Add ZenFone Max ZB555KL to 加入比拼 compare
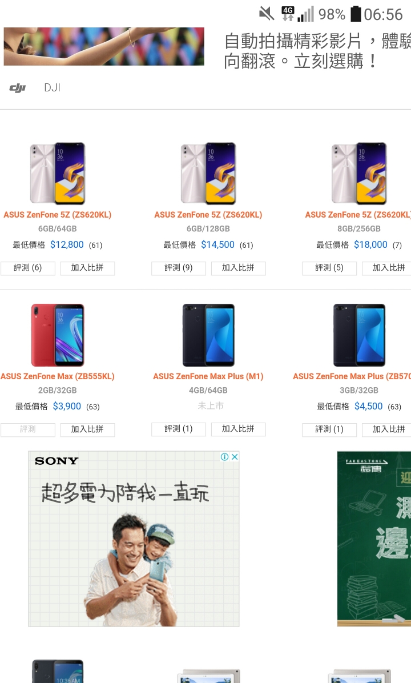The image size is (411, 683). pos(87,429)
